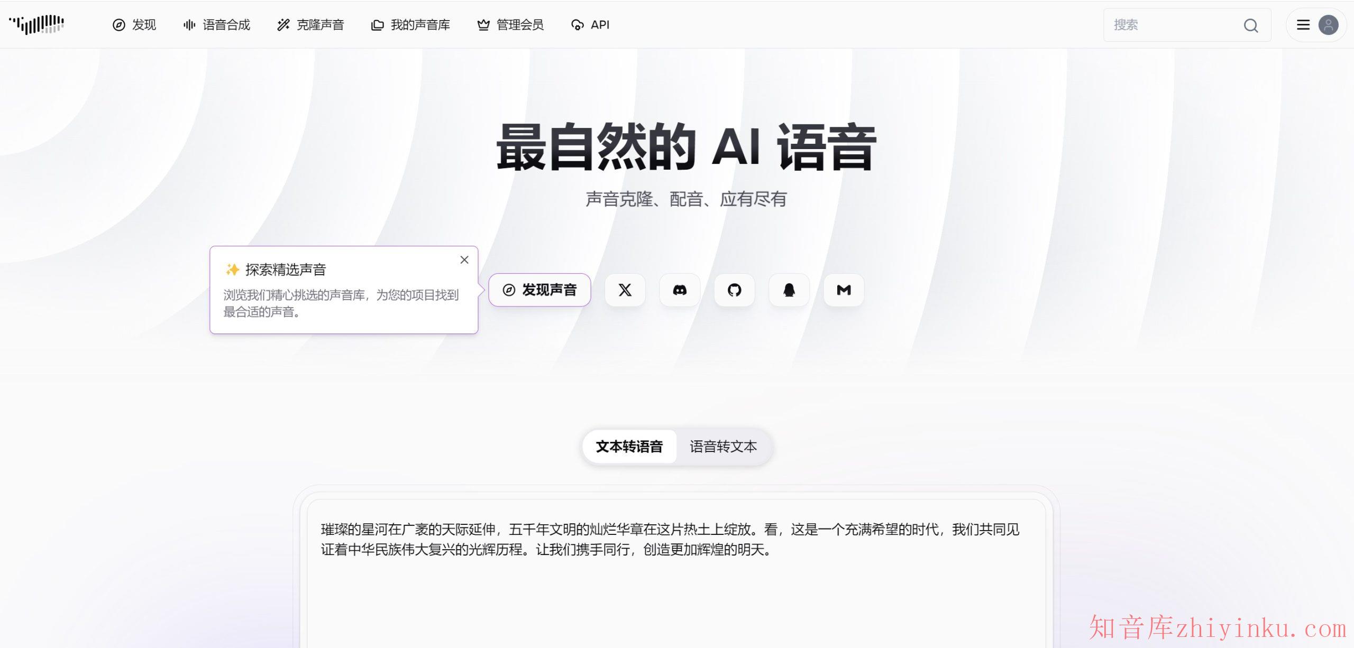This screenshot has height=648, width=1354.
Task: Open 克隆声音 navigation item
Action: (310, 25)
